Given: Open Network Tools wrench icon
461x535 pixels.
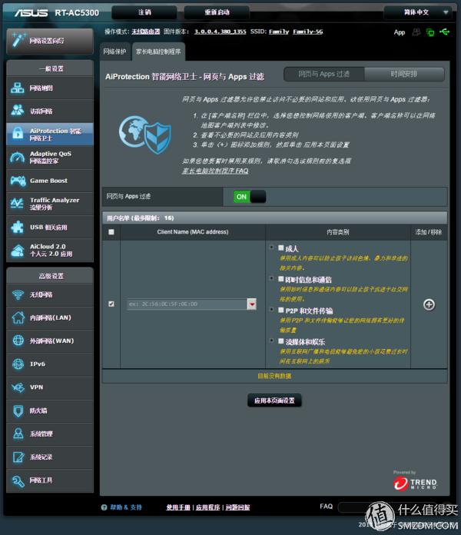Looking at the screenshot, I should [18, 480].
